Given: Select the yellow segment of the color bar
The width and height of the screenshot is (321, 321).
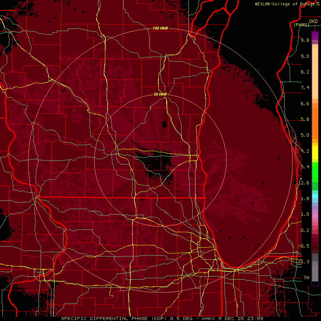Looking at the screenshot, I should 315,153.
